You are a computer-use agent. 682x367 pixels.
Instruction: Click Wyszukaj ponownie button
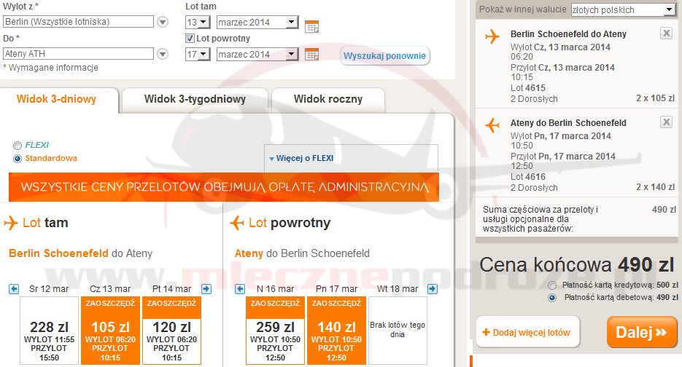click(385, 56)
